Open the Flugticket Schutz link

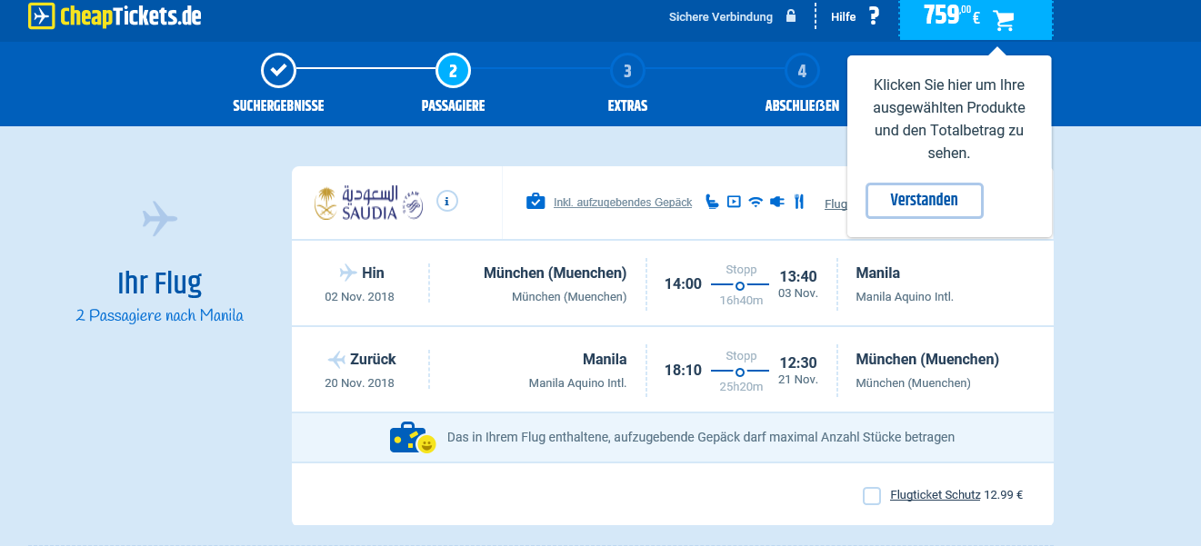[x=936, y=495]
